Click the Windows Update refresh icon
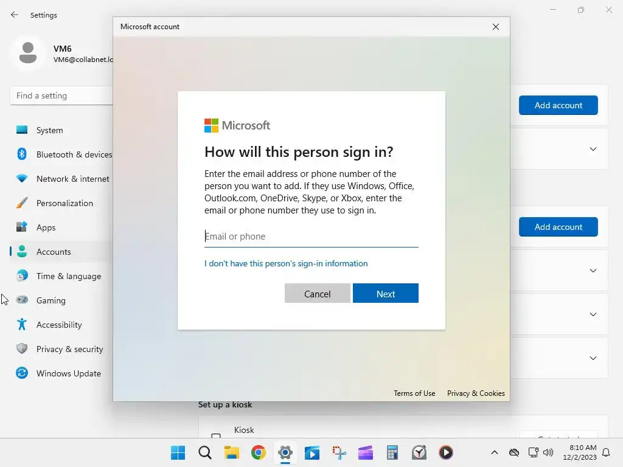This screenshot has height=467, width=623. (x=22, y=373)
